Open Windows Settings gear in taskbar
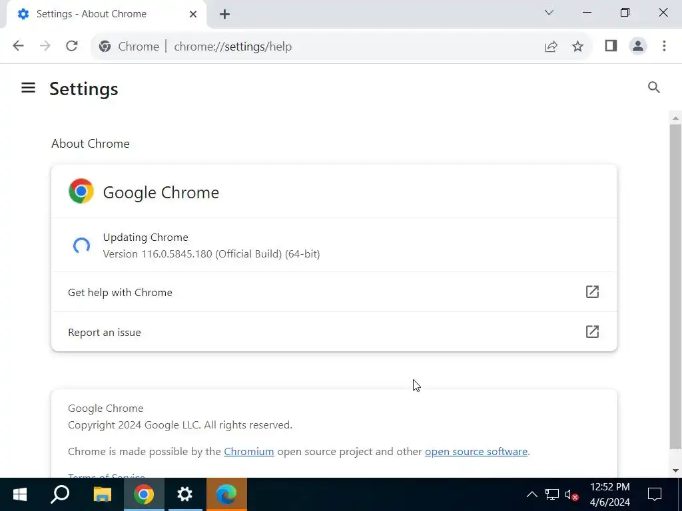 [185, 494]
